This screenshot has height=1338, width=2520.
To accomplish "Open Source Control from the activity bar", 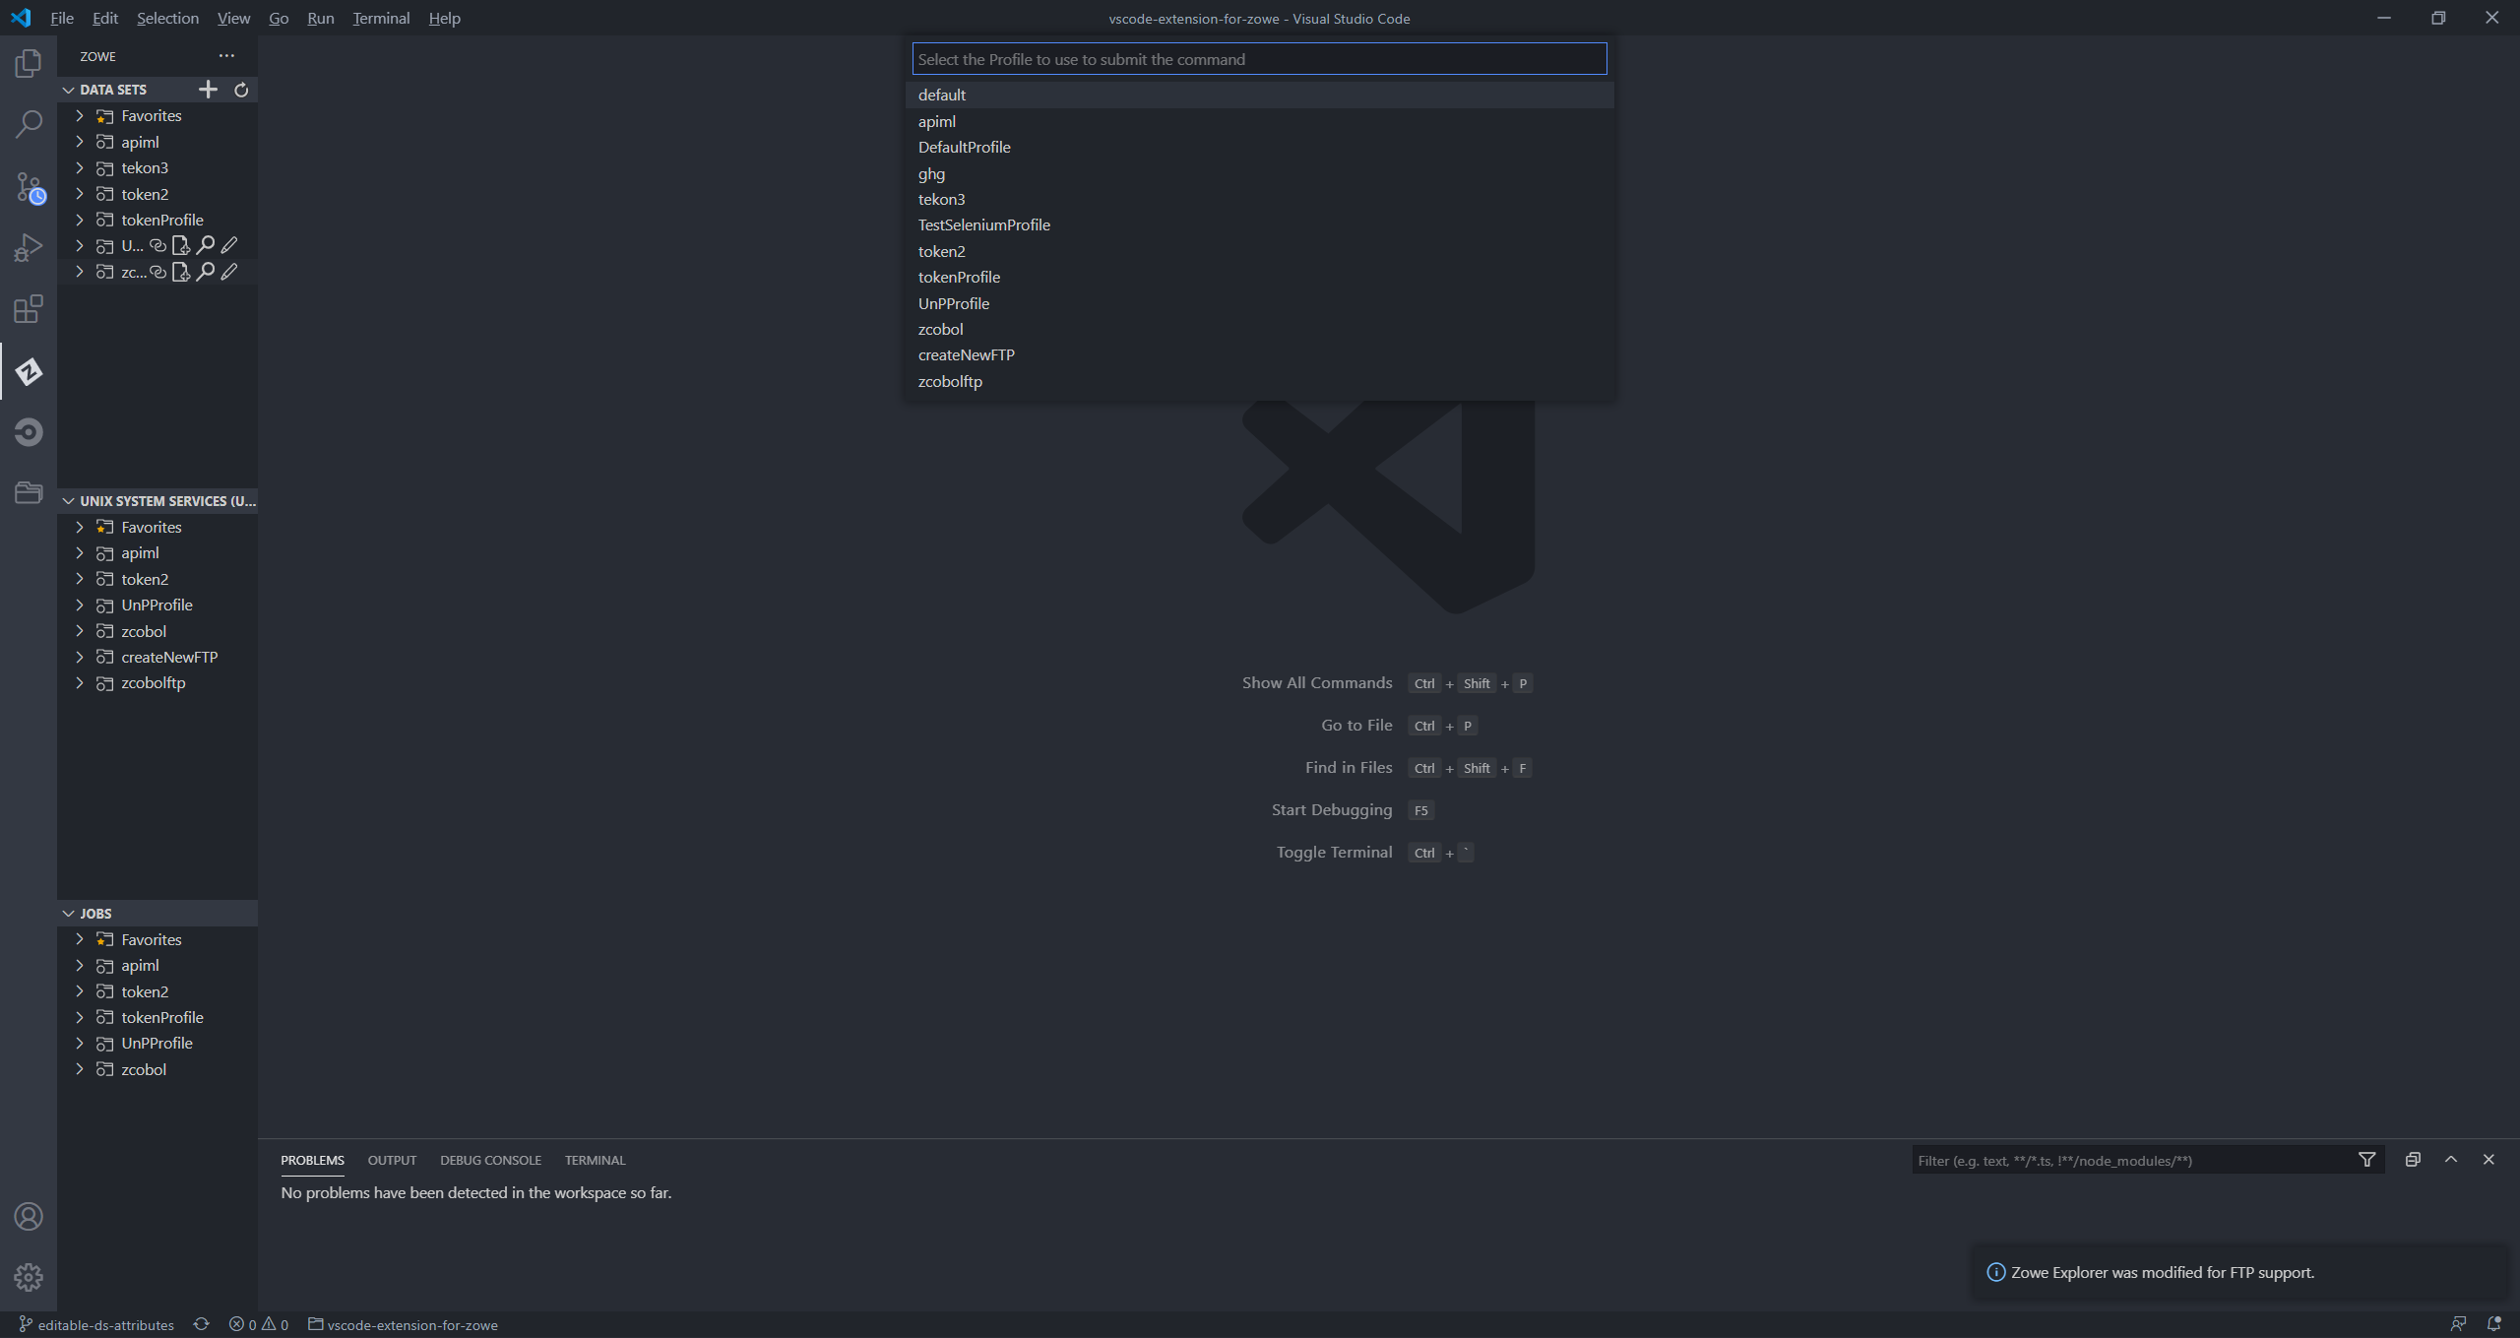I will click(x=29, y=187).
